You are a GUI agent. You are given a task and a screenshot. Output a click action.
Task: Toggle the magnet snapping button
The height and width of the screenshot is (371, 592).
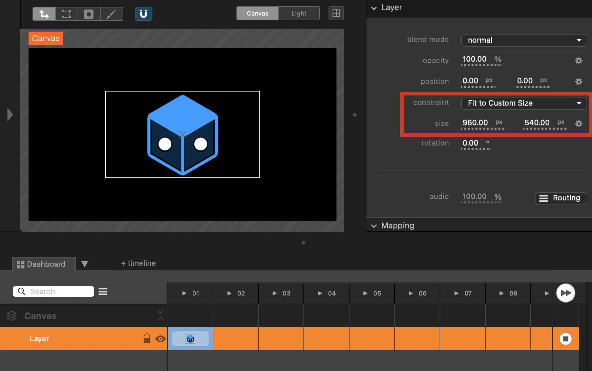[x=144, y=14]
